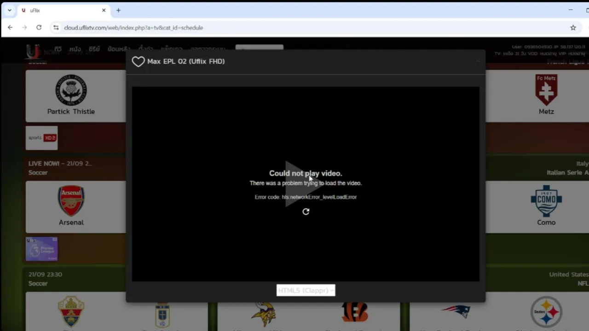The image size is (589, 331).
Task: Select the Real Oviedo crest next to Elche
Action: pos(162,315)
